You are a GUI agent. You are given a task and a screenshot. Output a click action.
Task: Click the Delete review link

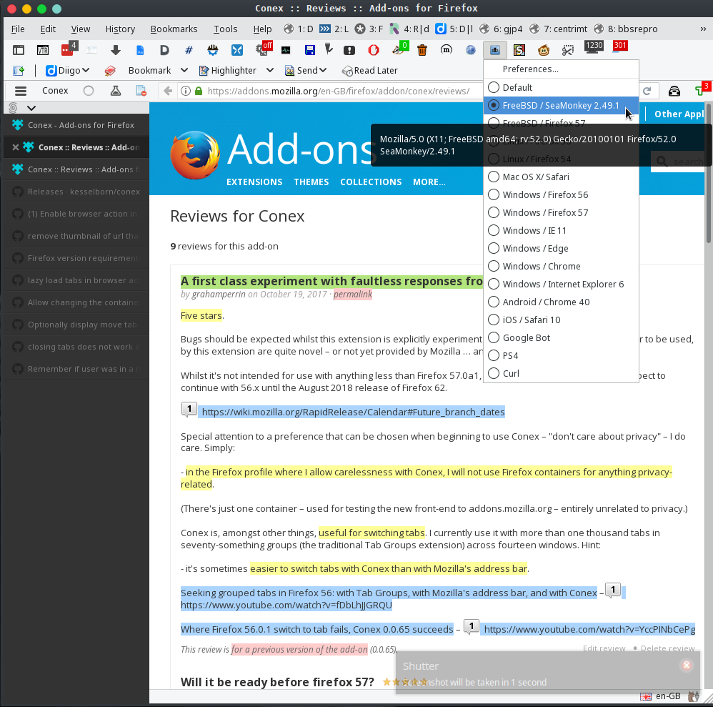point(667,648)
